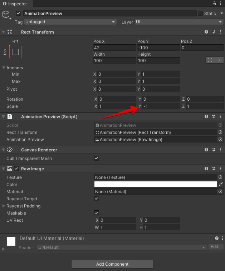Click the UV Rect W field
The height and width of the screenshot is (271, 225).
tap(118, 227)
